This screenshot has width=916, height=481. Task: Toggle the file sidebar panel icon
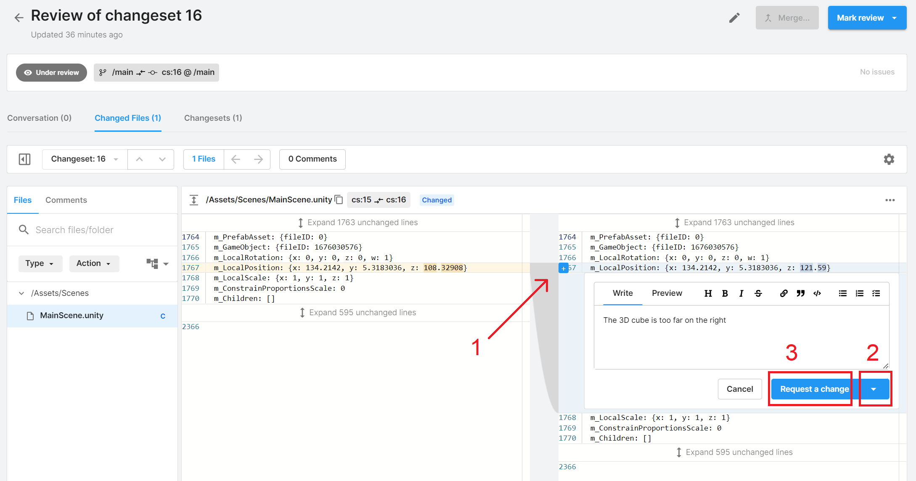(25, 159)
